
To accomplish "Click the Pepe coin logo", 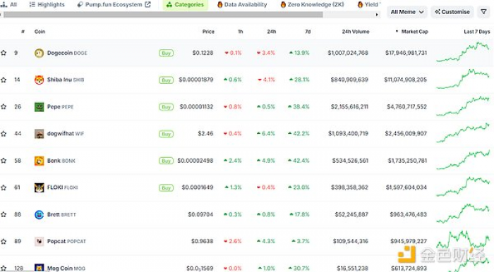I will (x=39, y=107).
